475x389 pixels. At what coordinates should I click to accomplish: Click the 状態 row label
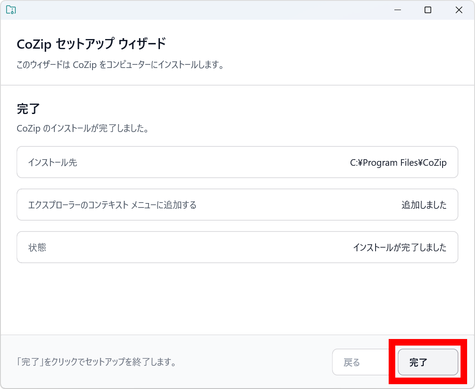pyautogui.click(x=37, y=247)
